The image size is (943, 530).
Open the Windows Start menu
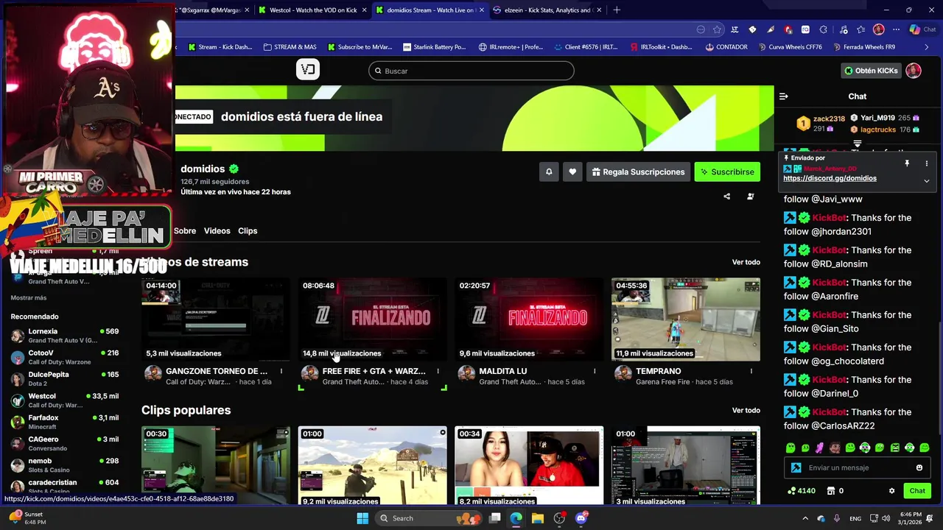tap(362, 518)
